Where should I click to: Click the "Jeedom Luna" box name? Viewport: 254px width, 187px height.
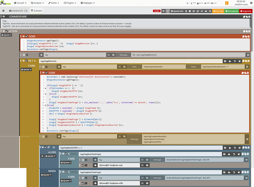[x=241, y=4]
